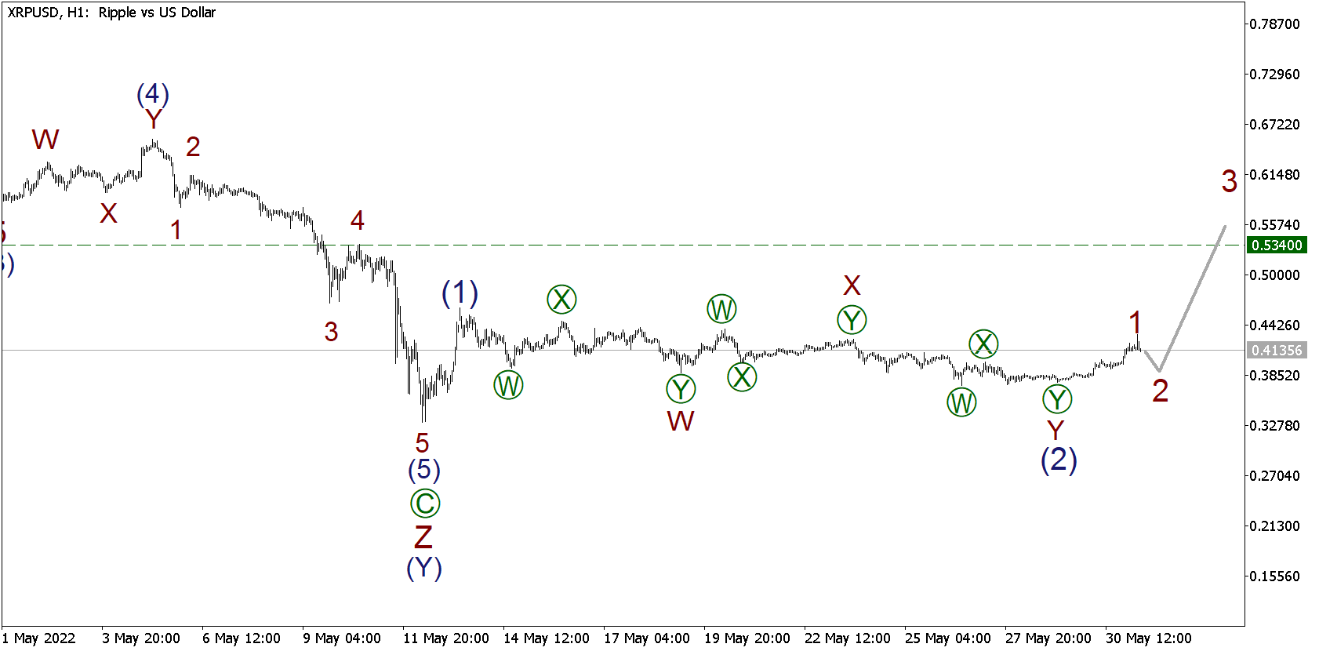Click the 0.72960 price axis label
This screenshot has height=651, width=1319.
tap(1274, 75)
